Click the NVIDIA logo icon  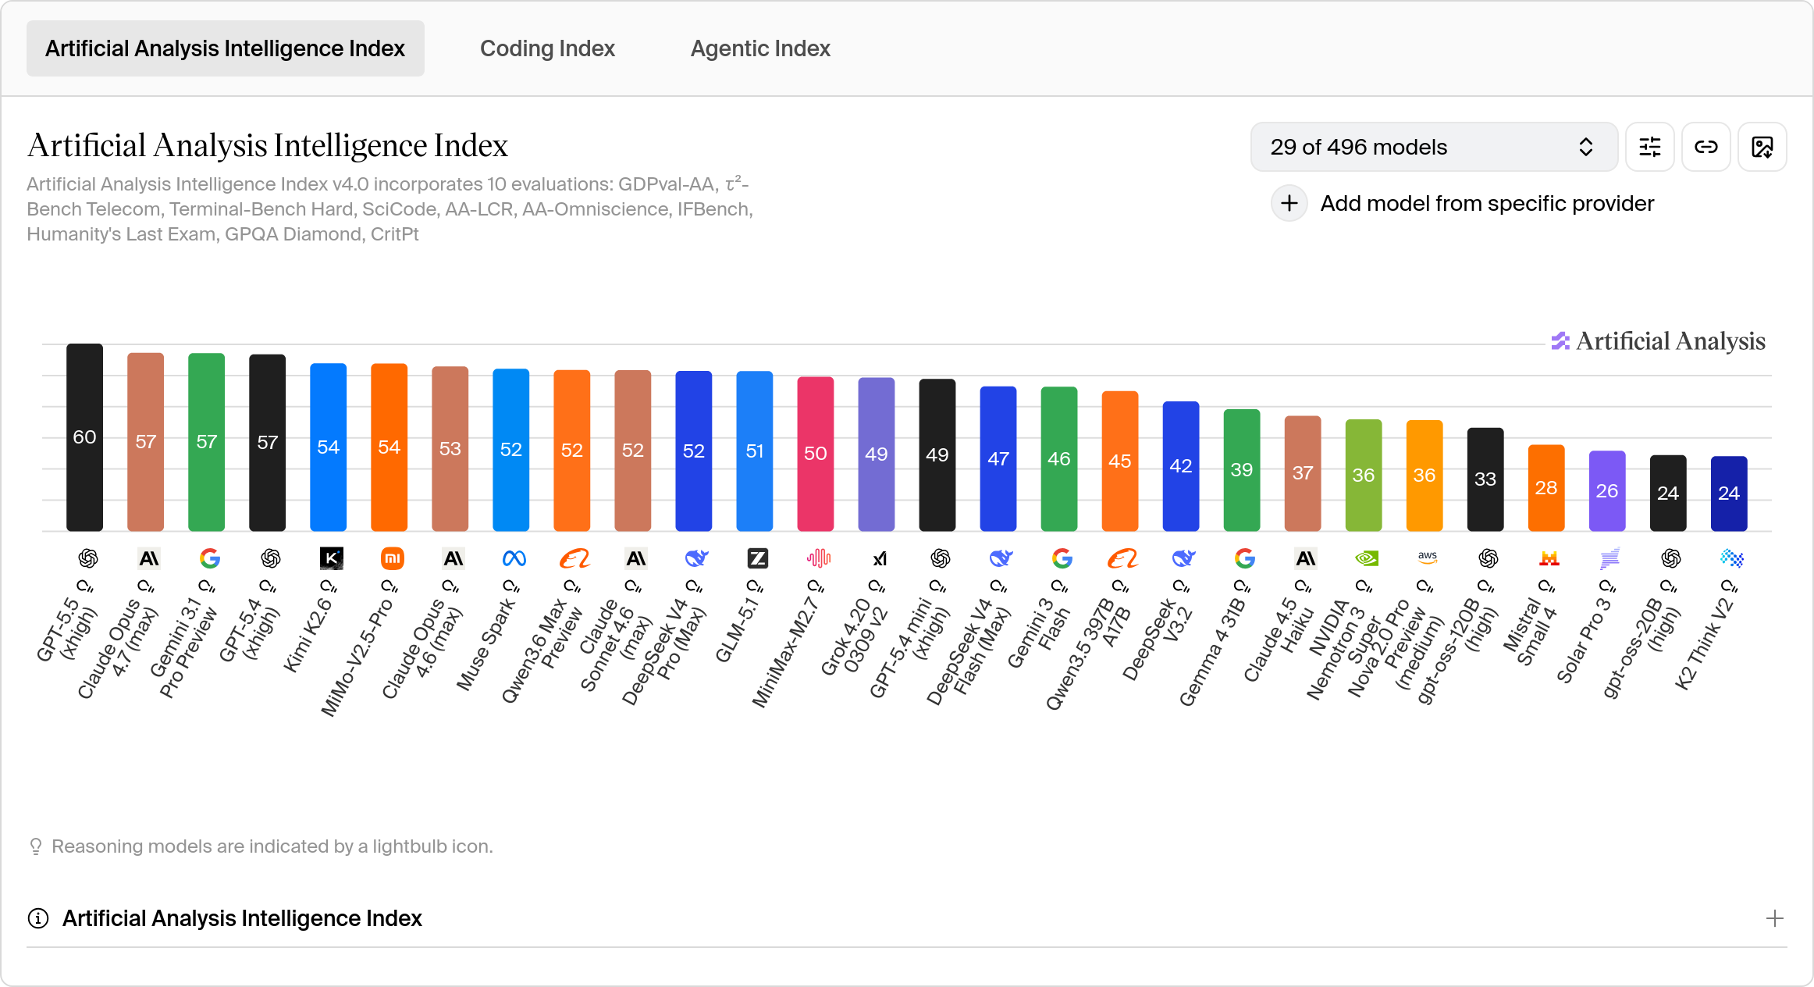(1366, 558)
